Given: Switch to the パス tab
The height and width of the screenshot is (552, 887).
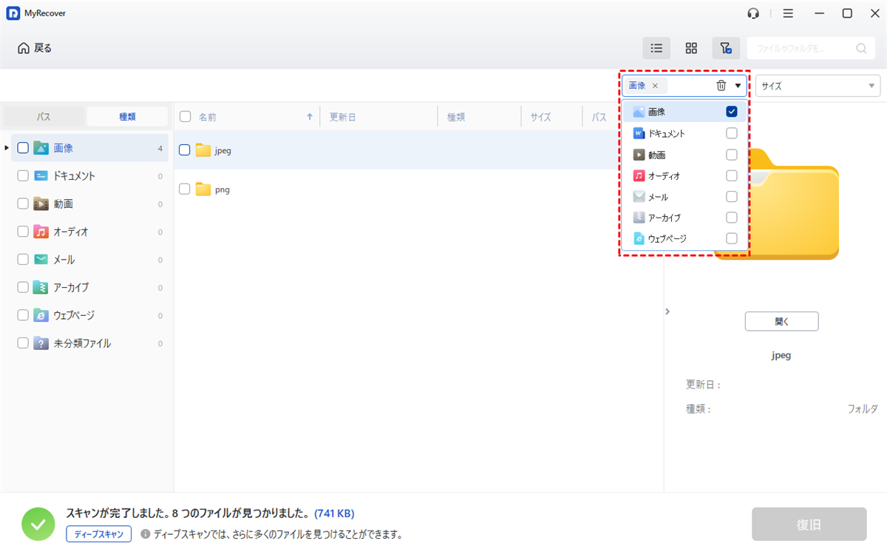Looking at the screenshot, I should pyautogui.click(x=44, y=117).
